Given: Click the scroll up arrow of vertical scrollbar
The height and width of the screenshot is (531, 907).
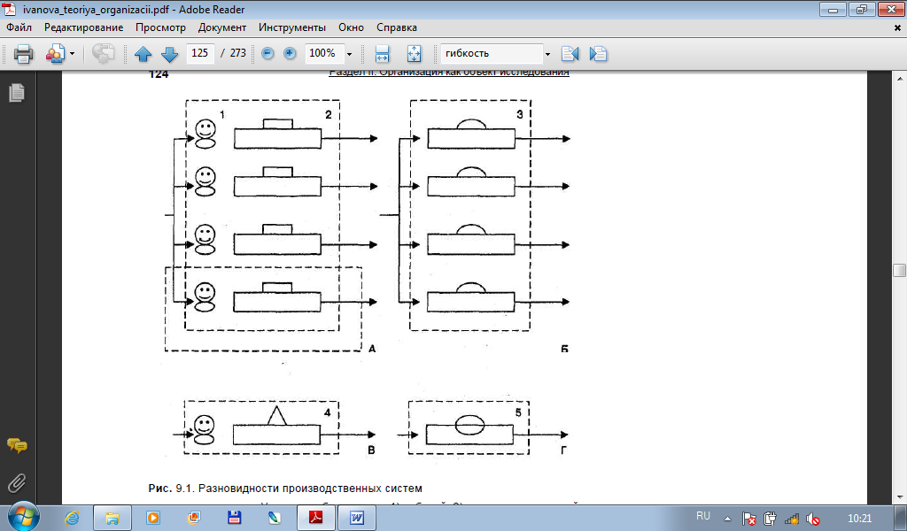Looking at the screenshot, I should [x=899, y=78].
